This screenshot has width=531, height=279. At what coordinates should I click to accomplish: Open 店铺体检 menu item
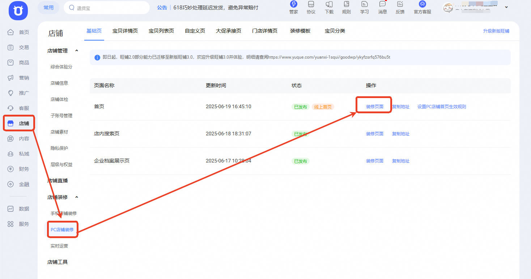coord(59,100)
